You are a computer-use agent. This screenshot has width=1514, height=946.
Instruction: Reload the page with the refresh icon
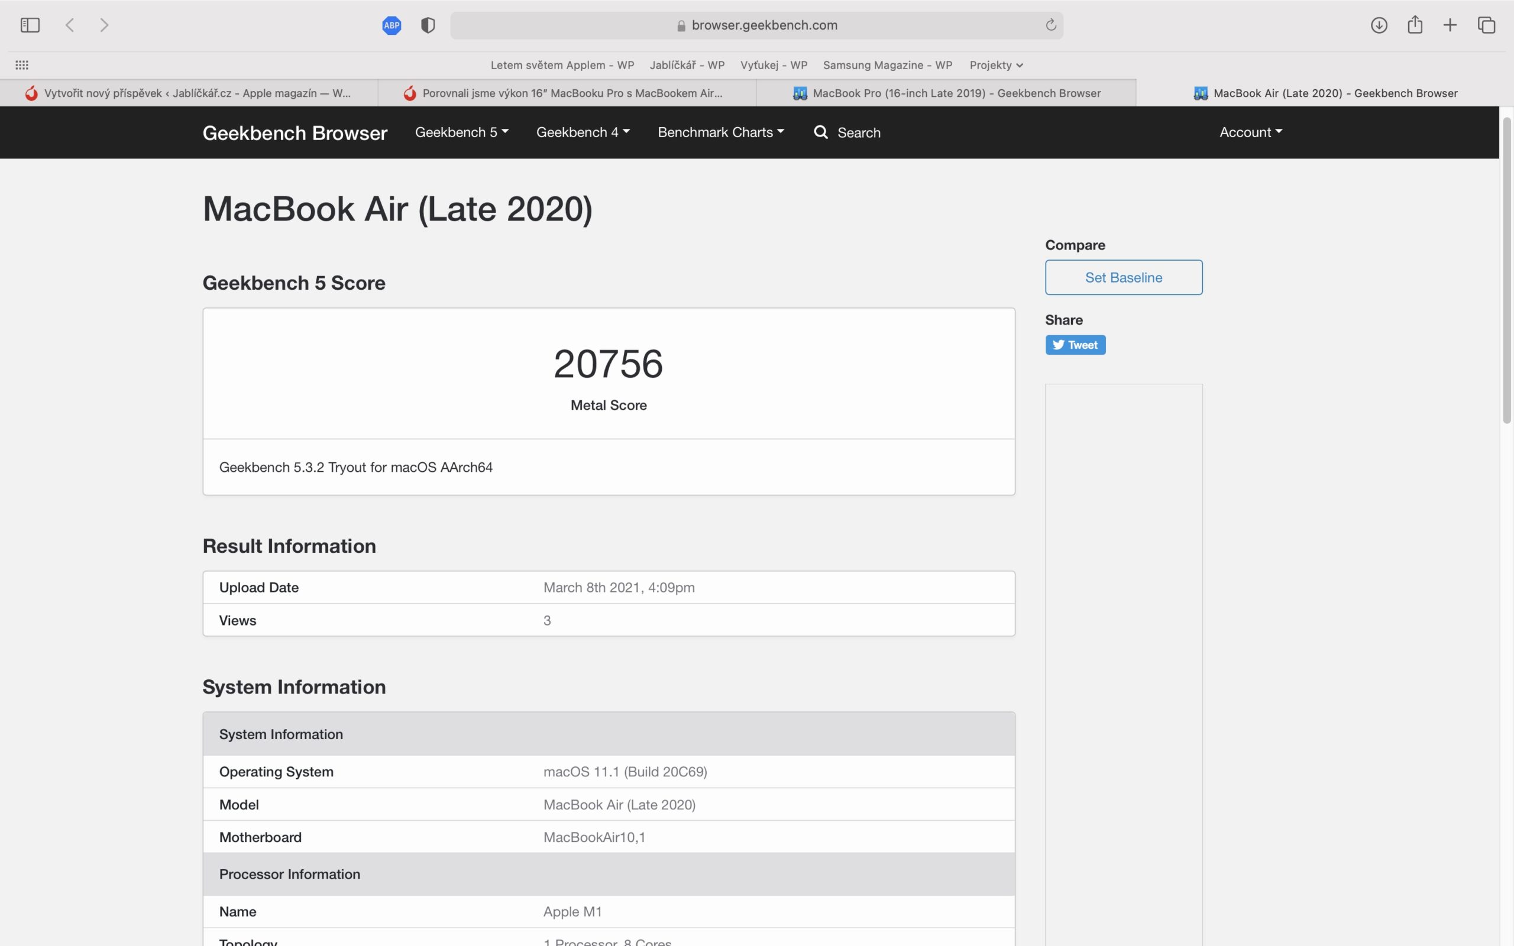1050,25
